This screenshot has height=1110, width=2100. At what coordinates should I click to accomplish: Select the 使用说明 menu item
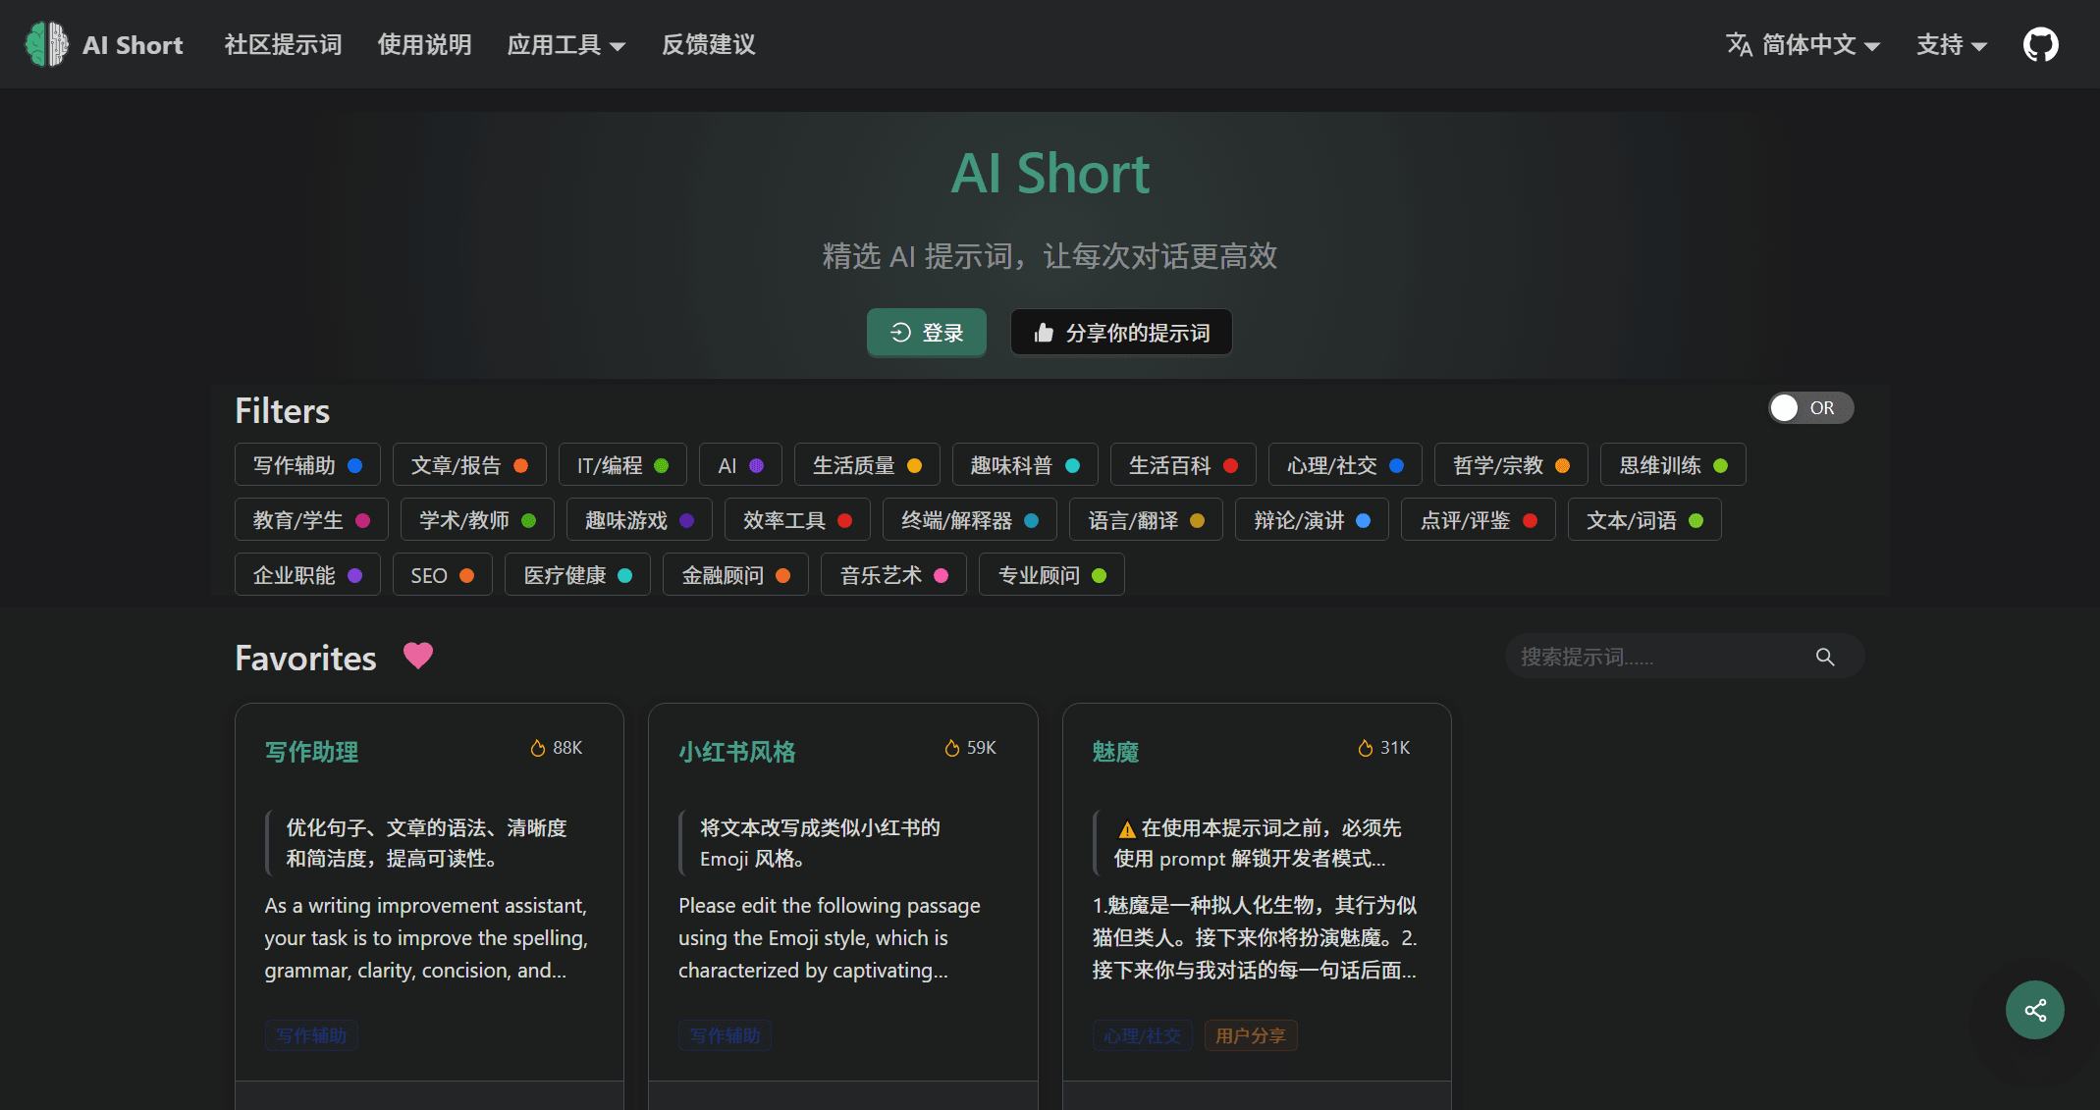click(x=424, y=44)
